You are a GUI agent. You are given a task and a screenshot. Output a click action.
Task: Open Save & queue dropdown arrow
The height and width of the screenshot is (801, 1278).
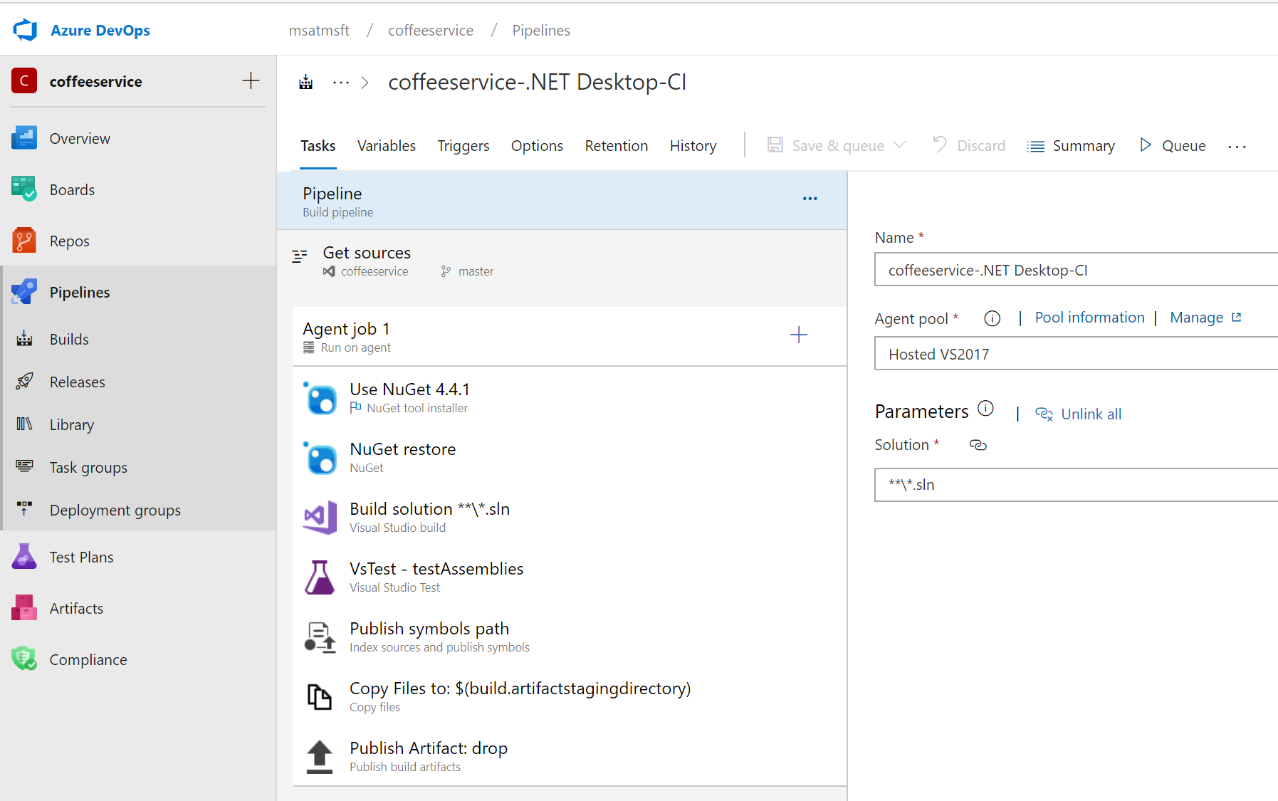tap(899, 145)
